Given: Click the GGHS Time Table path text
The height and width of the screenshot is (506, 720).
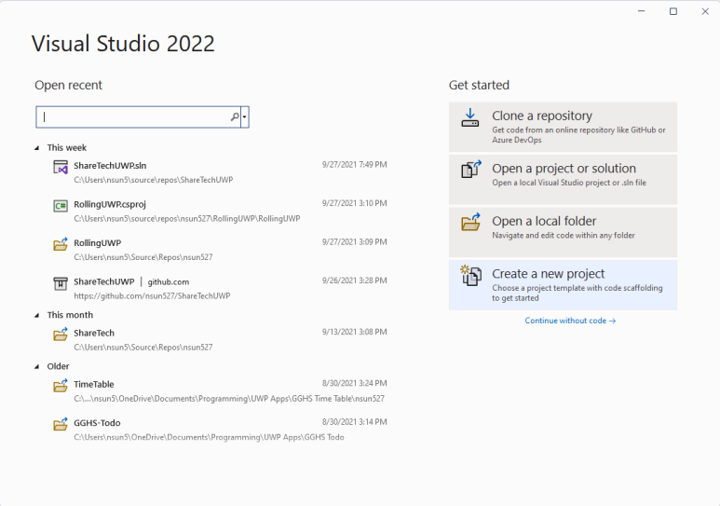Looking at the screenshot, I should click(x=229, y=399).
